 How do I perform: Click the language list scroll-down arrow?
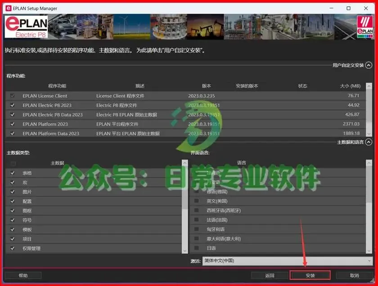(x=369, y=250)
